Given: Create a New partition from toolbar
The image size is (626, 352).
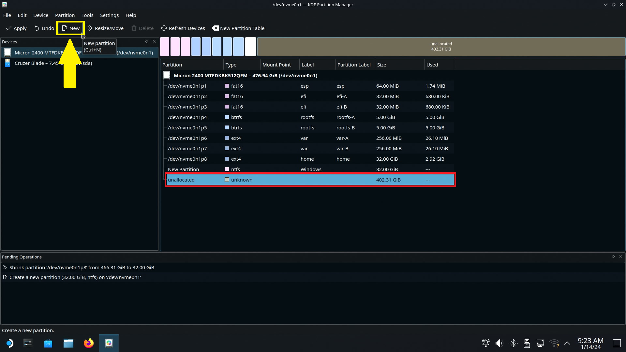Looking at the screenshot, I should pyautogui.click(x=71, y=28).
